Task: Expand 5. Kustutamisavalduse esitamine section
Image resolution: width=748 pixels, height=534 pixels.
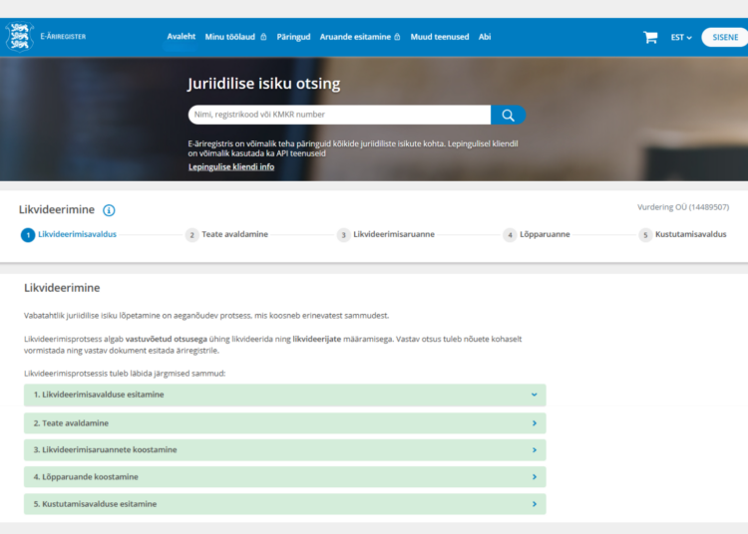Action: click(285, 504)
